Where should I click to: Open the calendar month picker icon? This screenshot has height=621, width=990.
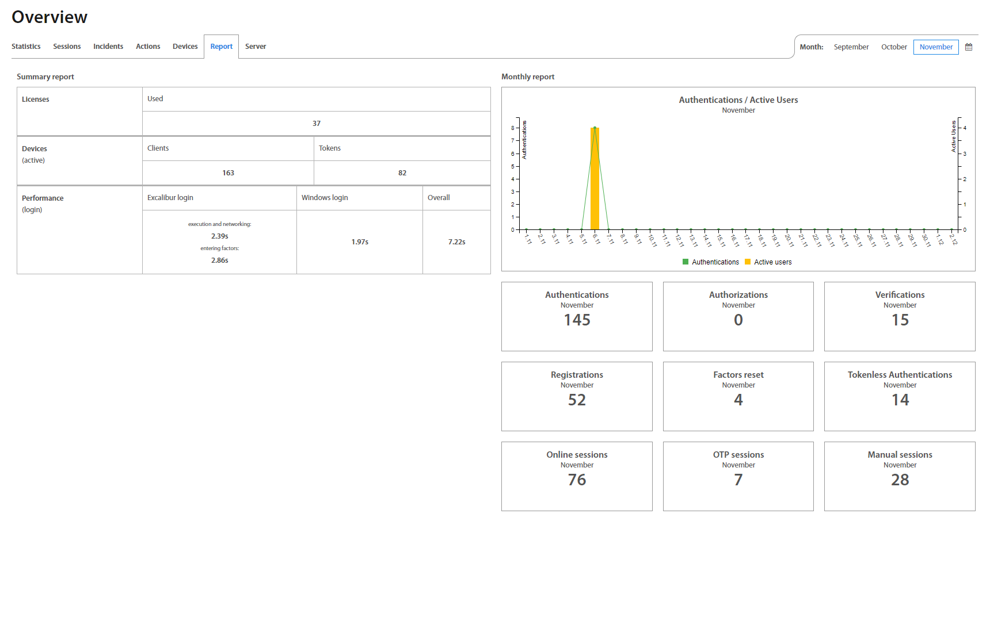[969, 47]
